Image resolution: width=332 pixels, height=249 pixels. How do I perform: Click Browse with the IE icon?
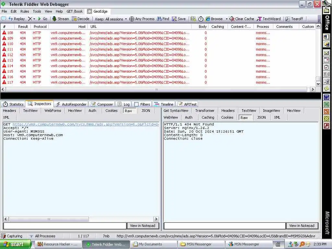coord(214,19)
